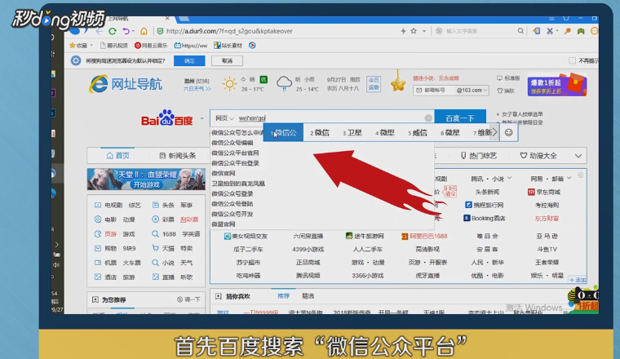Open 网易云音乐 bookmark

151,46
